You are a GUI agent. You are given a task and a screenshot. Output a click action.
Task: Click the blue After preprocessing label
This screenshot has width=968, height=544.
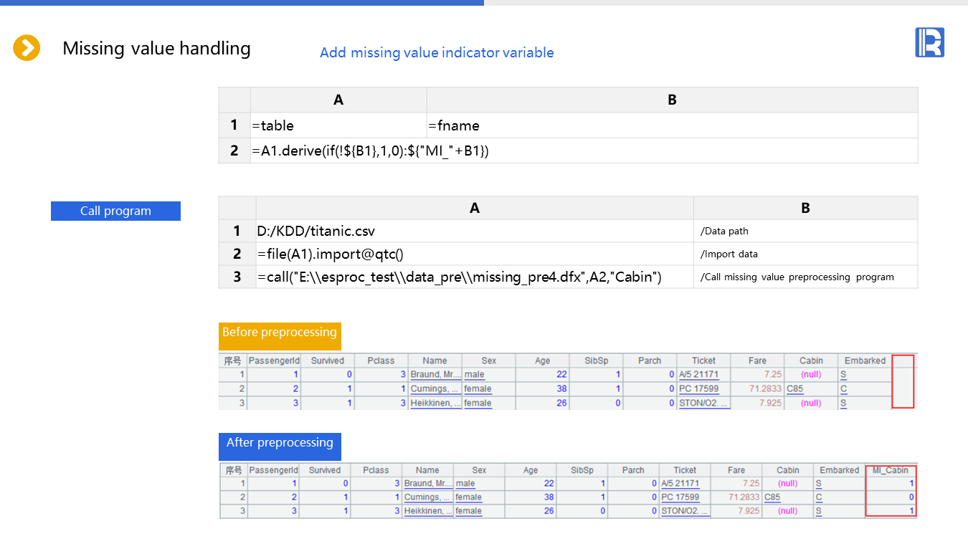280,443
